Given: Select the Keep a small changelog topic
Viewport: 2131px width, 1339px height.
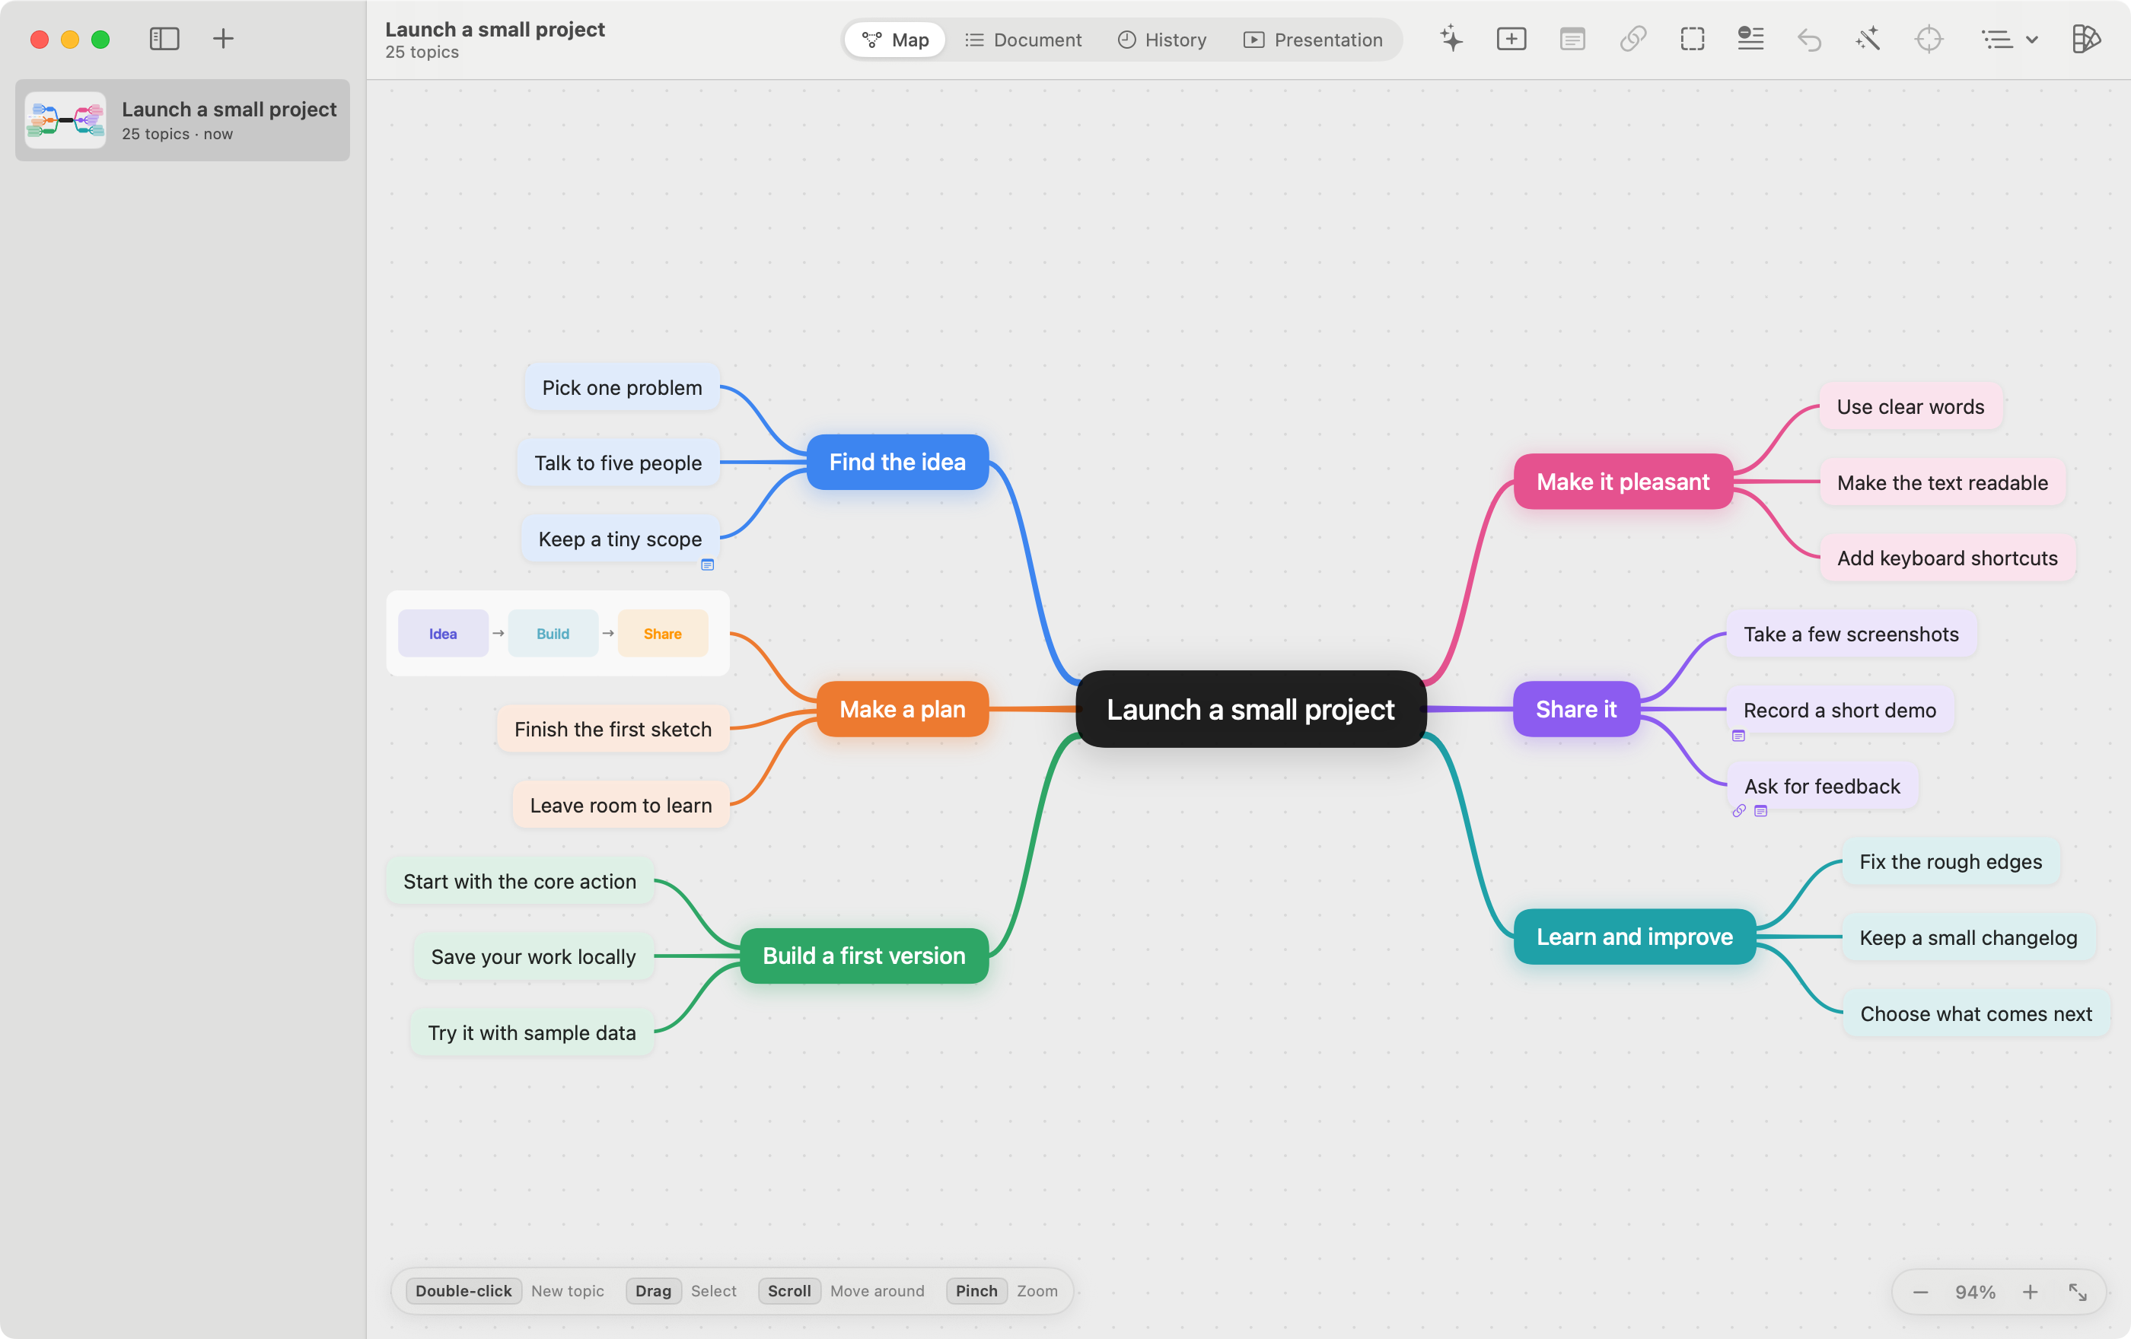Looking at the screenshot, I should coord(1968,937).
